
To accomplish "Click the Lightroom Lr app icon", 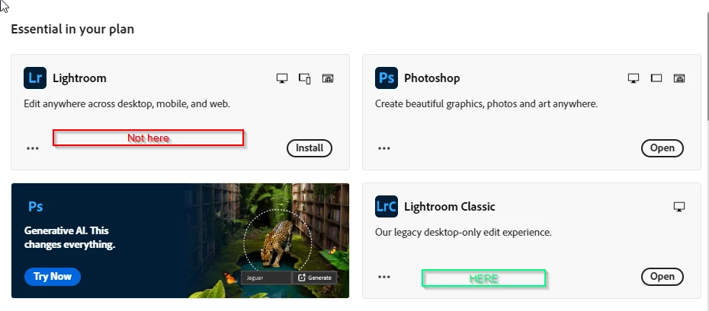I will tap(35, 78).
